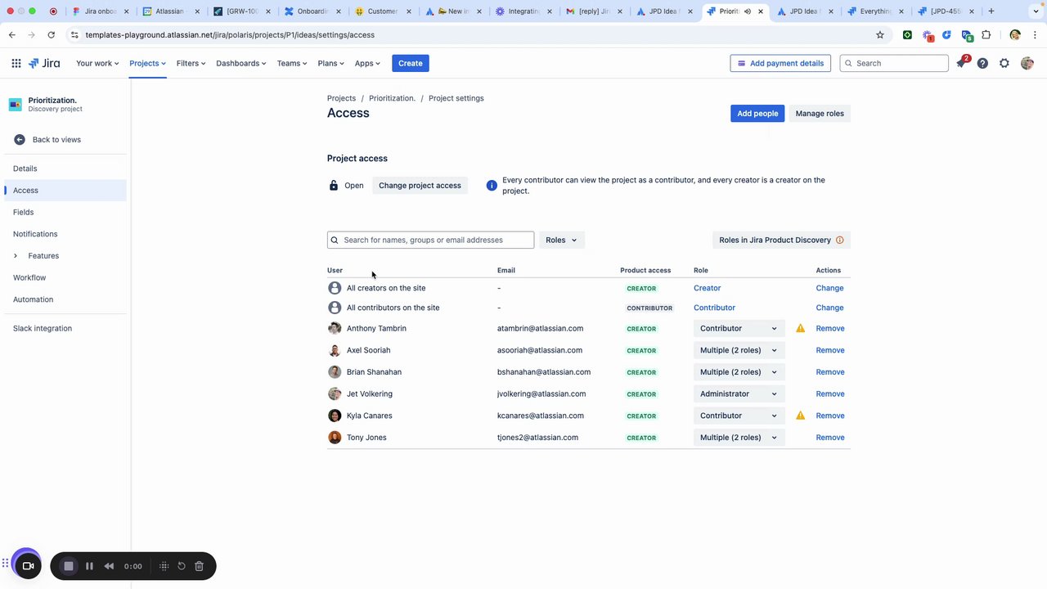Open the Help question mark menu

tap(982, 63)
